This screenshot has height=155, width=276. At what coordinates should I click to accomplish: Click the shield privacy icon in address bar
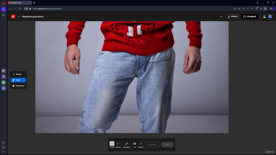[x=244, y=9]
